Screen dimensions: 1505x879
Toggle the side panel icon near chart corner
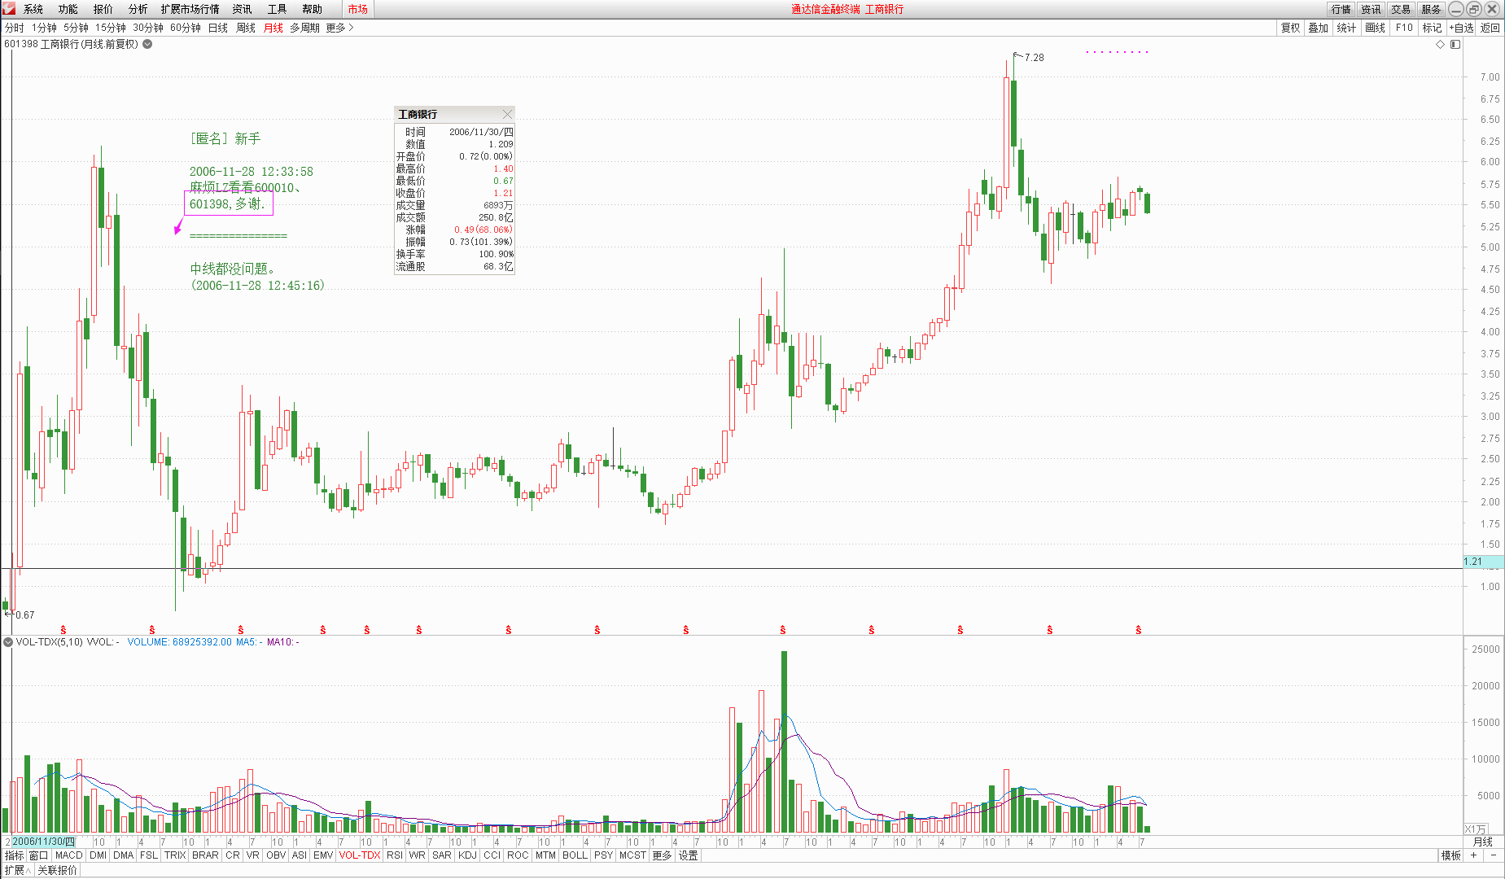click(x=1455, y=45)
